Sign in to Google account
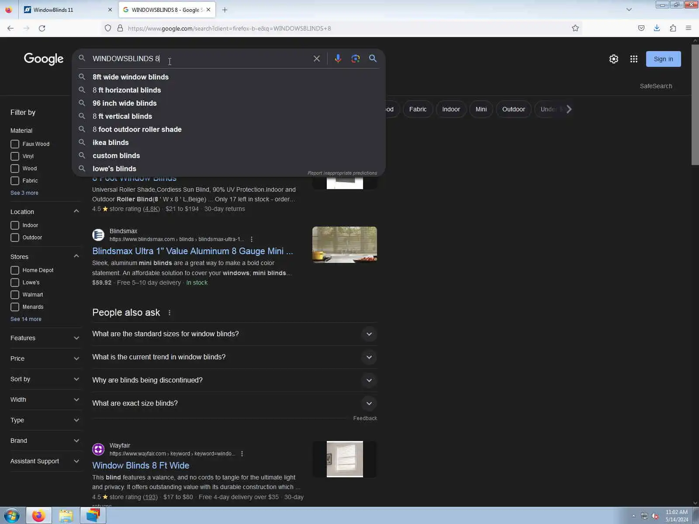Viewport: 699px width, 524px height. pos(663,59)
